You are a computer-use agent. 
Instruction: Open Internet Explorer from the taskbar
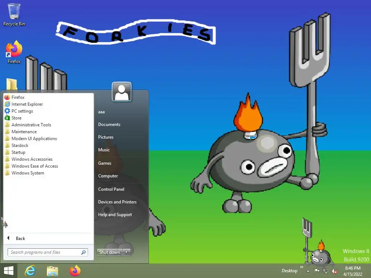pos(30,271)
